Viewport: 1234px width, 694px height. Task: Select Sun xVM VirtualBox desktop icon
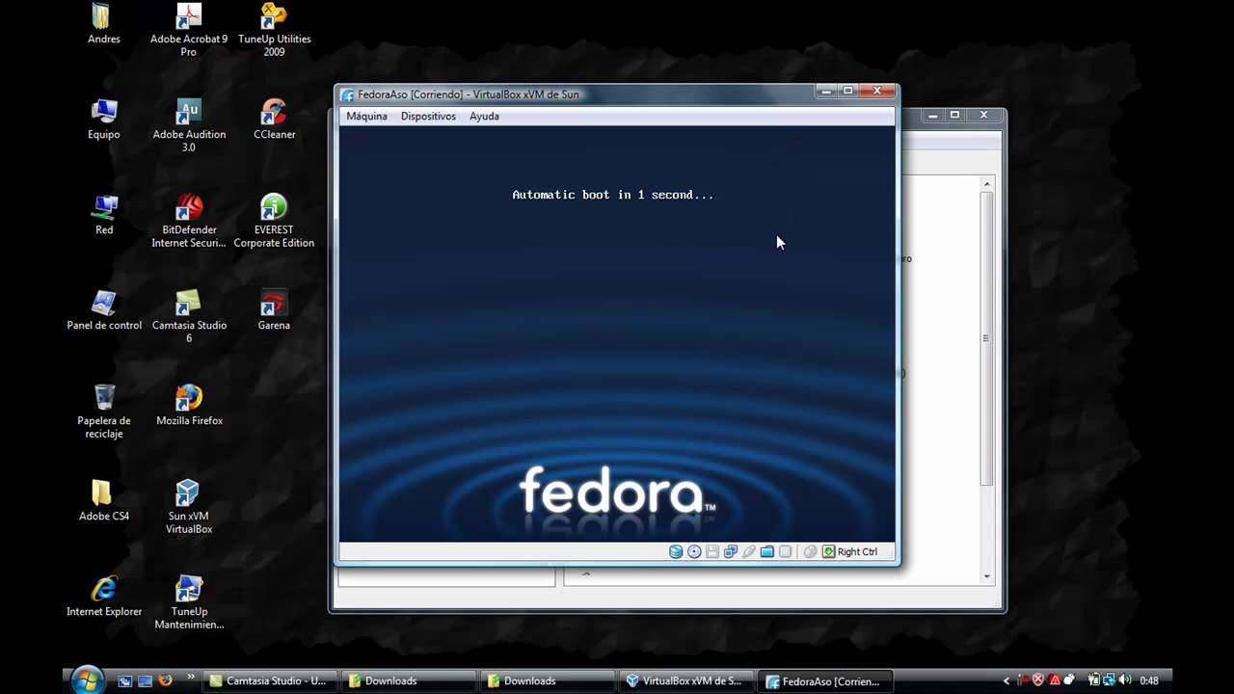pyautogui.click(x=189, y=507)
